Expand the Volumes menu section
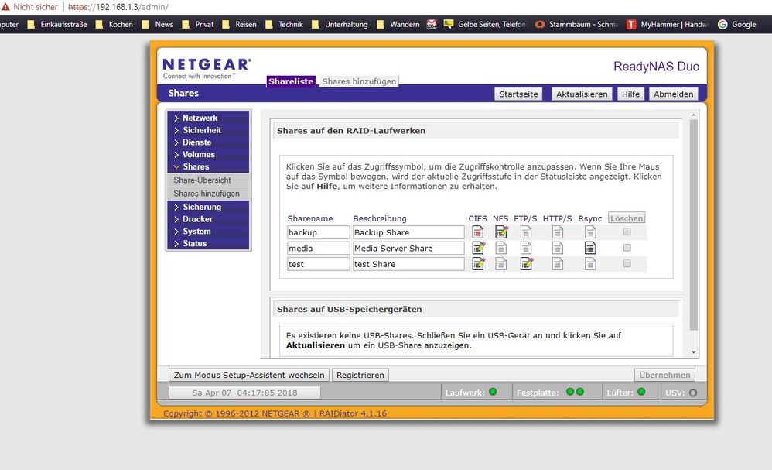Screen dimensions: 772x470 pyautogui.click(x=208, y=154)
